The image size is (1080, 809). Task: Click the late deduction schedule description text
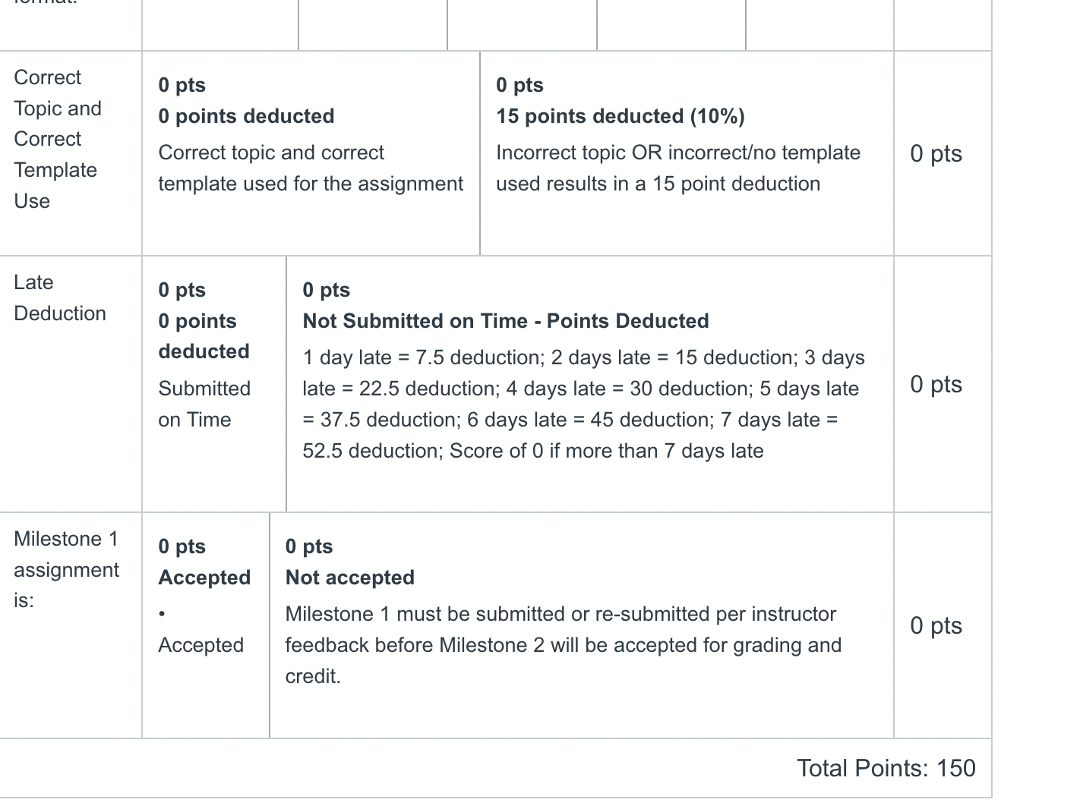[x=583, y=404]
